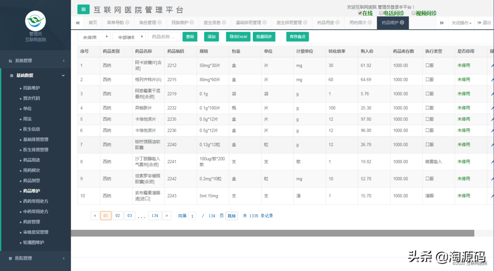Click the 库存盘点 button
This screenshot has width=494, height=271.
click(x=298, y=37)
